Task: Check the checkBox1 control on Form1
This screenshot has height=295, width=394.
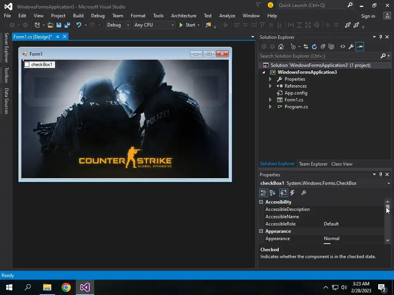Action: [27, 65]
